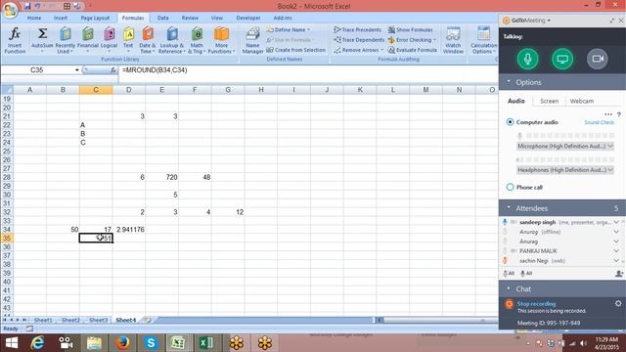The width and height of the screenshot is (626, 352).
Task: Select row 34 header
Action: tap(7, 230)
